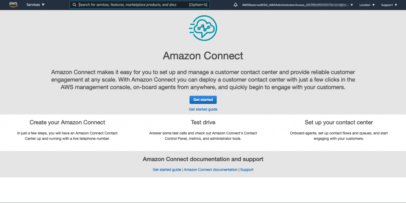The height and width of the screenshot is (203, 406).
Task: Open the Services dropdown menu
Action: pos(35,5)
